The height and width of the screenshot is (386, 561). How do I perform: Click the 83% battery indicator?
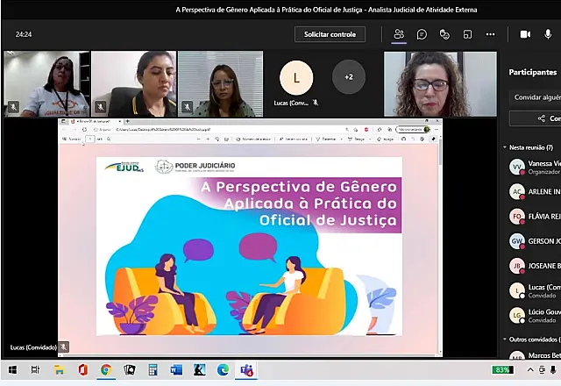click(x=502, y=370)
